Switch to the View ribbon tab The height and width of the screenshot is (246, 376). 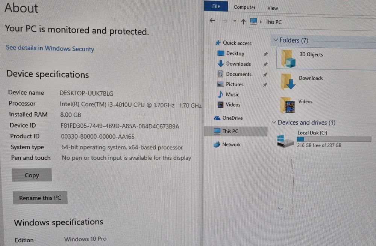click(x=272, y=8)
